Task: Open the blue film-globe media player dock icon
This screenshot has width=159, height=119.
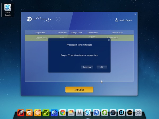Action: (x=54, y=113)
